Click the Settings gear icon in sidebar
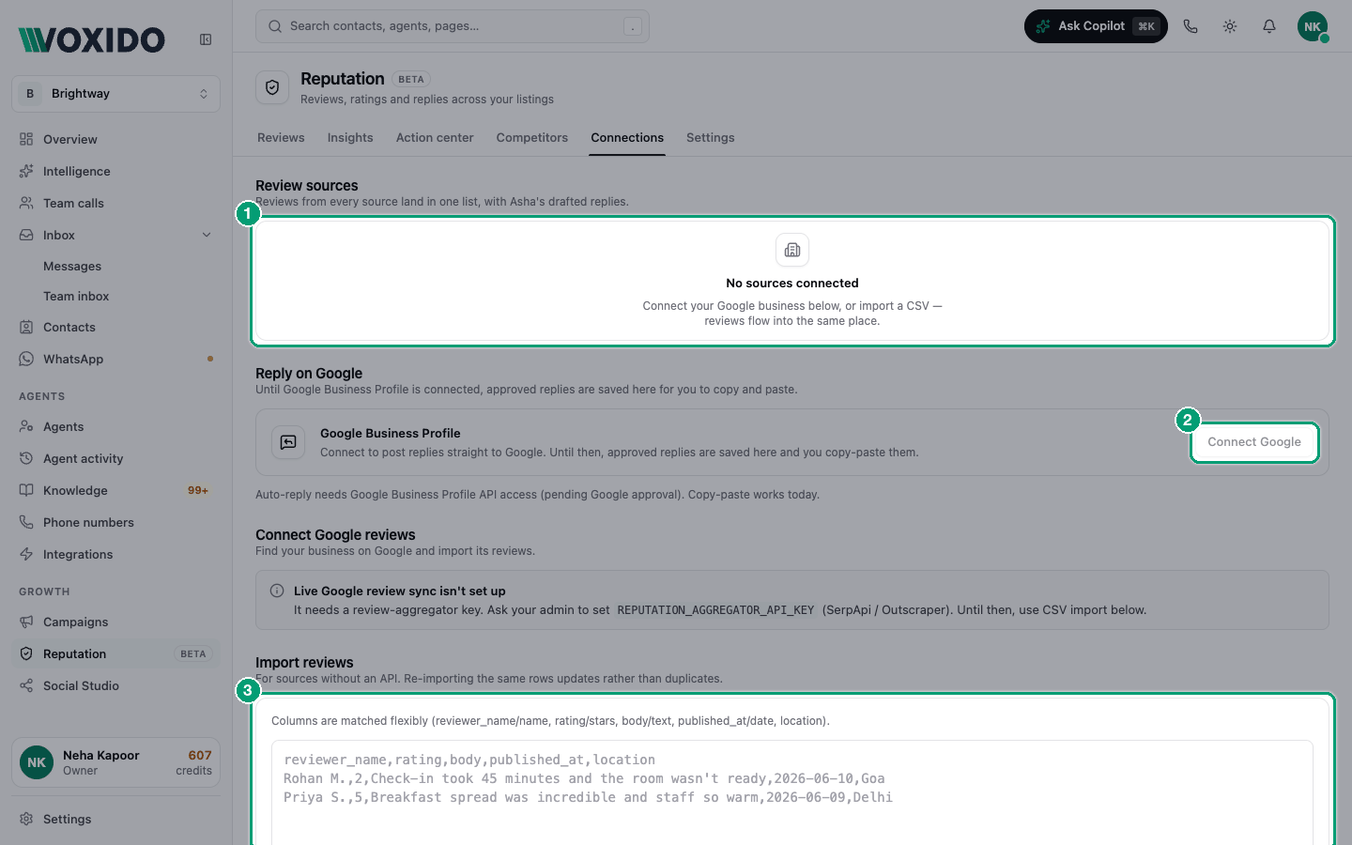Image resolution: width=1352 pixels, height=845 pixels. (26, 819)
